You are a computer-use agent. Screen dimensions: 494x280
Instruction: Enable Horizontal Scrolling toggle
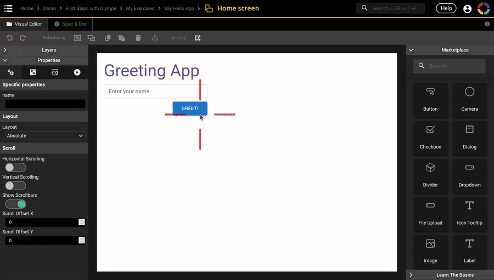(15, 168)
